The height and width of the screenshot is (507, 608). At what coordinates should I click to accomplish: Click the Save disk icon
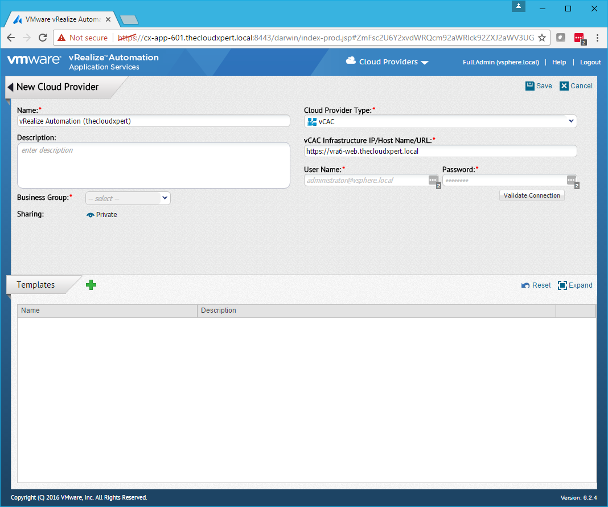530,86
